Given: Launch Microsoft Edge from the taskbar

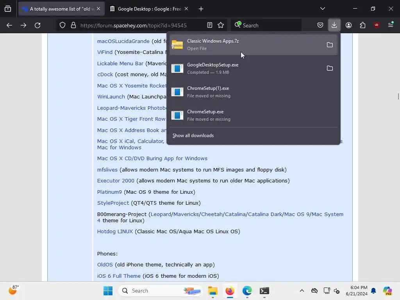Looking at the screenshot, I should 247,291.
